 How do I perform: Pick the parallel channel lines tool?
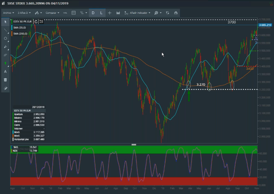pos(5,55)
